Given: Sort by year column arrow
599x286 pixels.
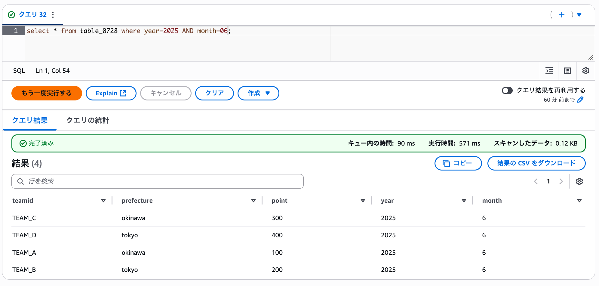Looking at the screenshot, I should point(464,201).
